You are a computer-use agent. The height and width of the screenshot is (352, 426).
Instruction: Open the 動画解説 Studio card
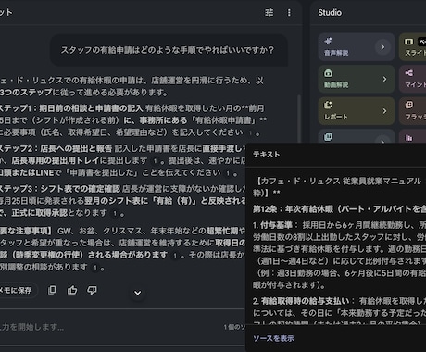(357, 80)
